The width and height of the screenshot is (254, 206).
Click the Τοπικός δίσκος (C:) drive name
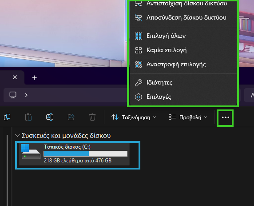tap(67, 147)
